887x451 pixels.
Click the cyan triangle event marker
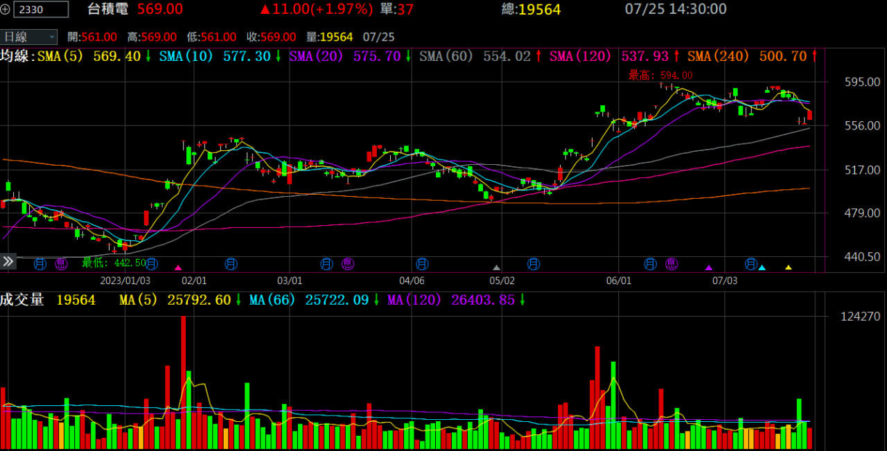coord(762,267)
